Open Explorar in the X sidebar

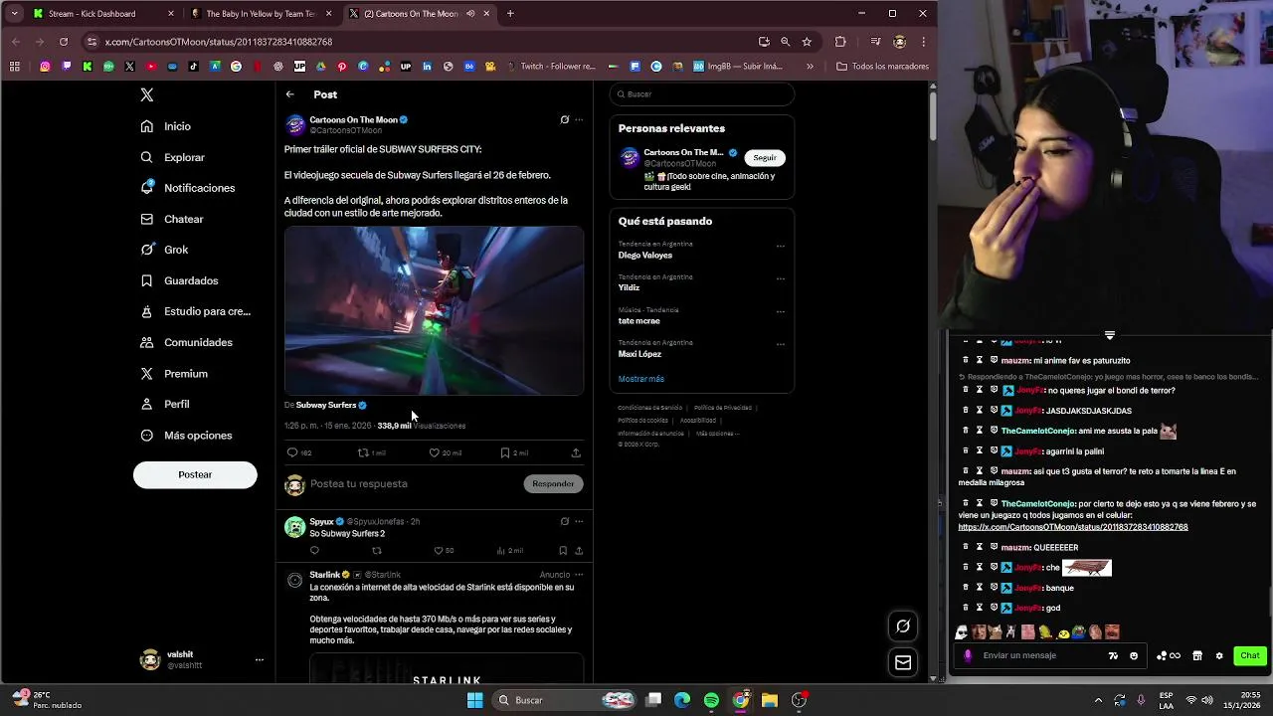pos(173,157)
